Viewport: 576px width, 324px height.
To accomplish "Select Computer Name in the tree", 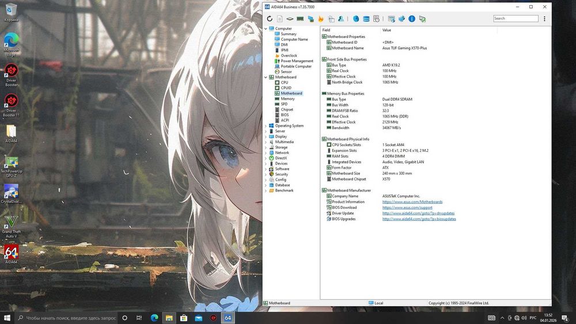I will pos(294,39).
